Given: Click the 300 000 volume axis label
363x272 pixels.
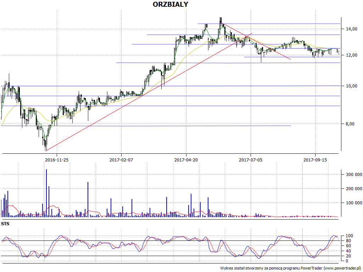Looking at the screenshot, I should (x=354, y=175).
